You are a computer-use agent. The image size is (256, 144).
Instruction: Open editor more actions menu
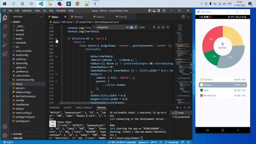[188, 17]
